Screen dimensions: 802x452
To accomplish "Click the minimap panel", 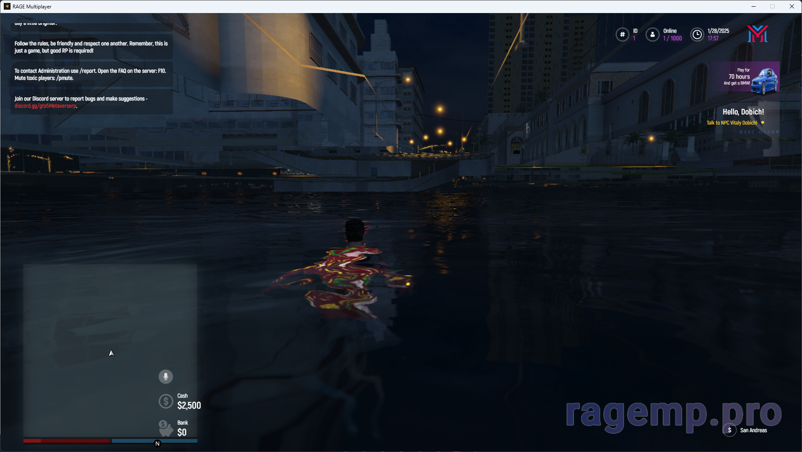I will 110,351.
